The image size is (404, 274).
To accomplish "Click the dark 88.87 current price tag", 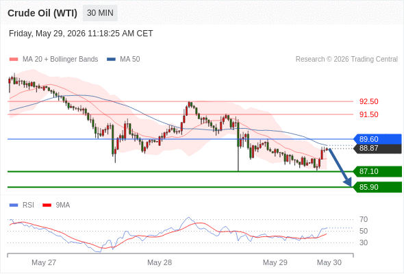I will 377,149.
